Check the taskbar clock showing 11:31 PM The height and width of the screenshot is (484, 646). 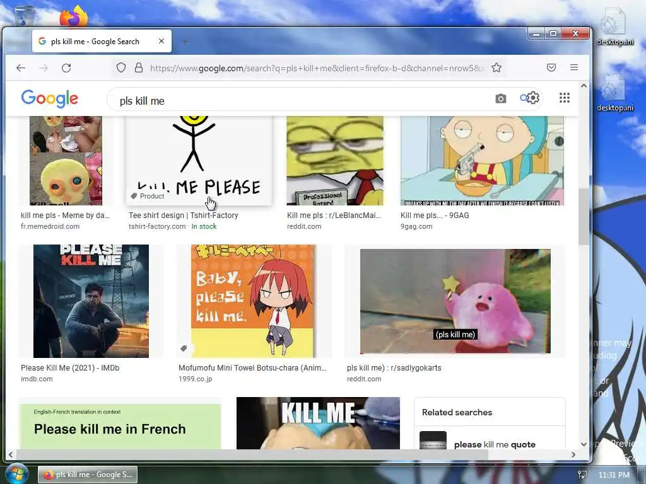(614, 475)
